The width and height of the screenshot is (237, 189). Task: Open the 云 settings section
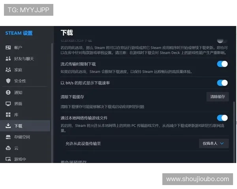pyautogui.click(x=25, y=148)
